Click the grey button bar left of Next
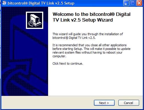This screenshot has height=110, width=144. click(48, 103)
